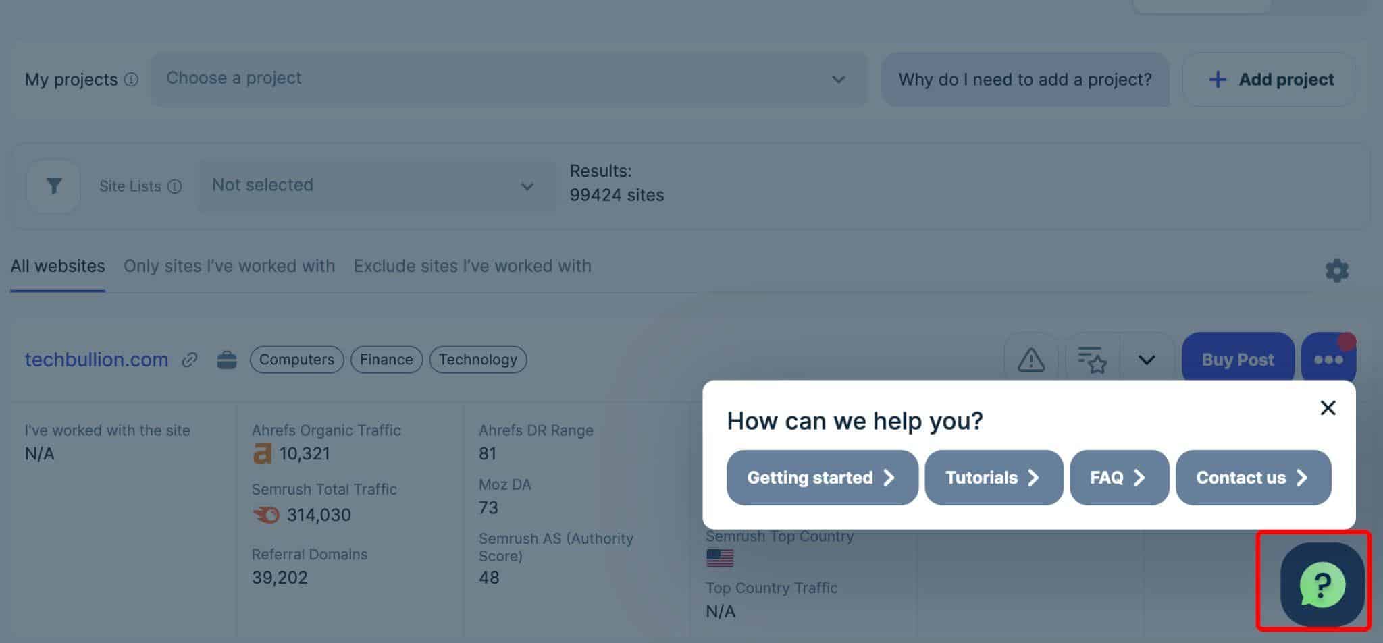Click the Ahrefs DR Range value 81
Viewport: 1383px width, 643px height.
tap(488, 453)
